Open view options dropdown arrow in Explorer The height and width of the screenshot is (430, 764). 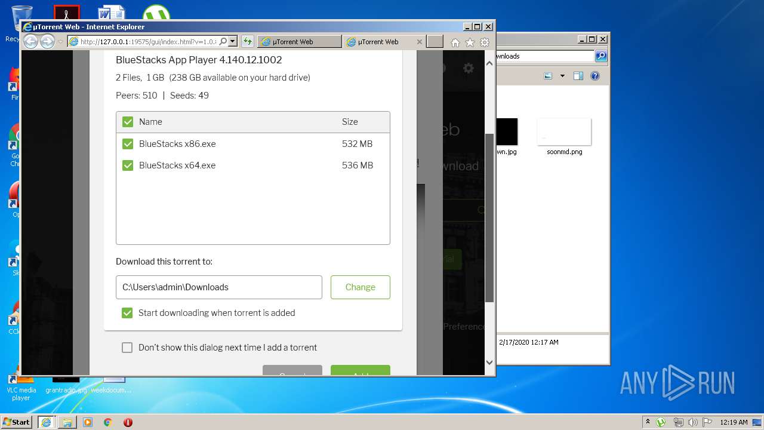pyautogui.click(x=562, y=76)
